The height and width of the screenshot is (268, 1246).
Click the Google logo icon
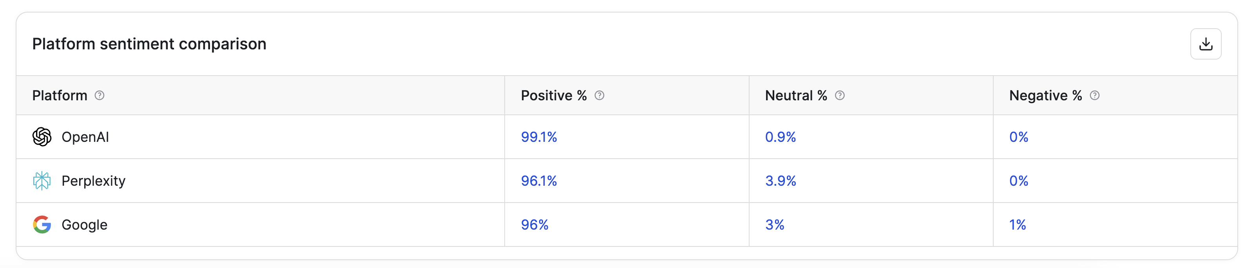(42, 225)
